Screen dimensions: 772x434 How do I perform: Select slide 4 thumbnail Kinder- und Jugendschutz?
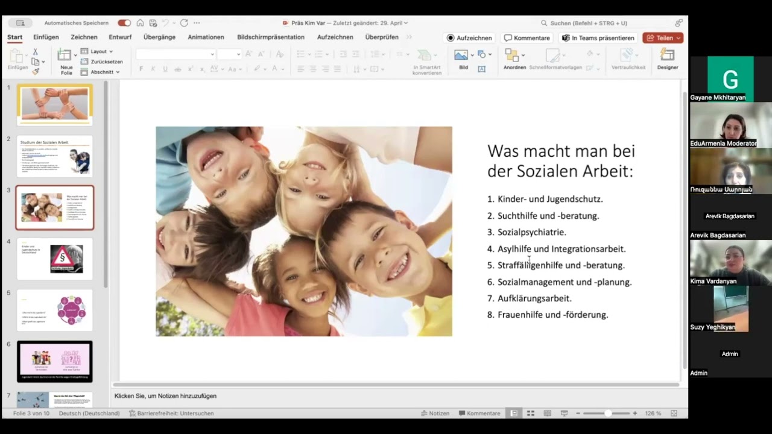click(55, 259)
